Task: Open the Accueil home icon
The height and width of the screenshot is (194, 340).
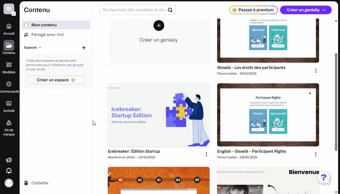Action: (9, 26)
